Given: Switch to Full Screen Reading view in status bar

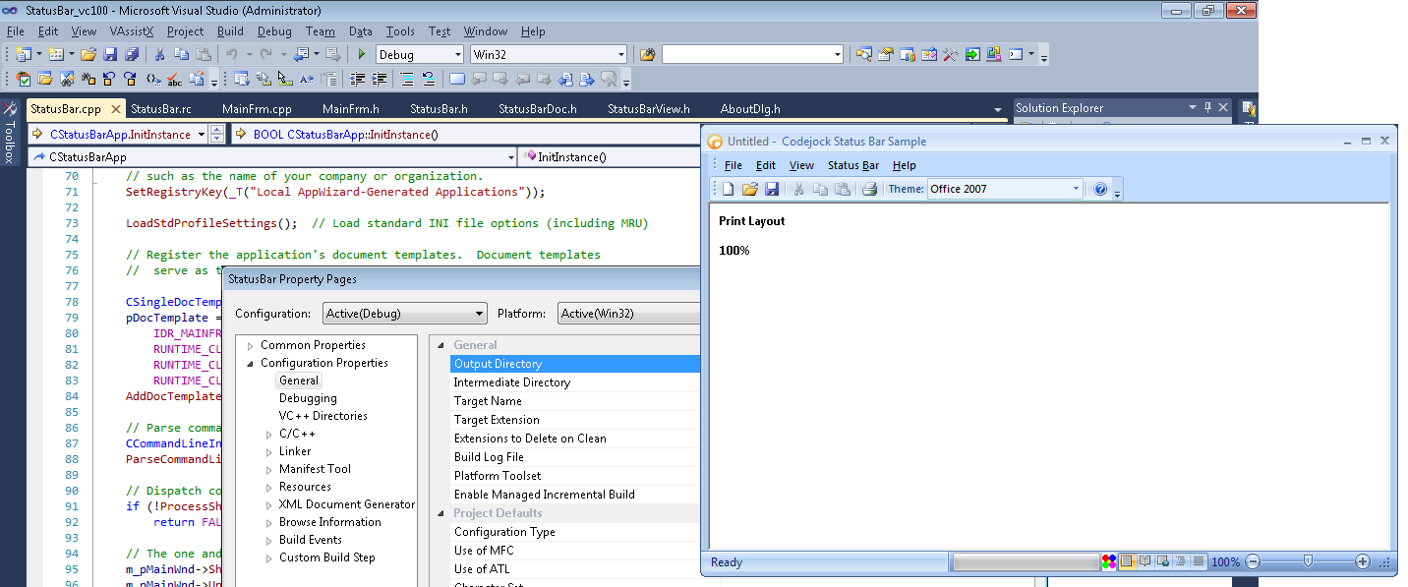Looking at the screenshot, I should (1144, 562).
